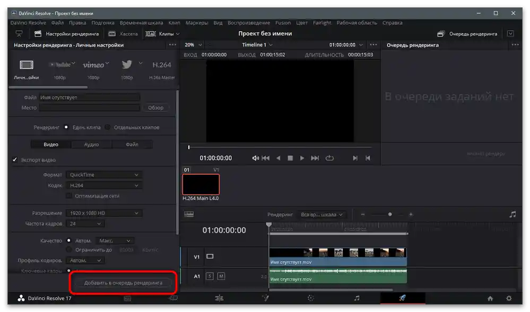Select the H.264 Master preset
This screenshot has width=530, height=312.
coord(162,65)
